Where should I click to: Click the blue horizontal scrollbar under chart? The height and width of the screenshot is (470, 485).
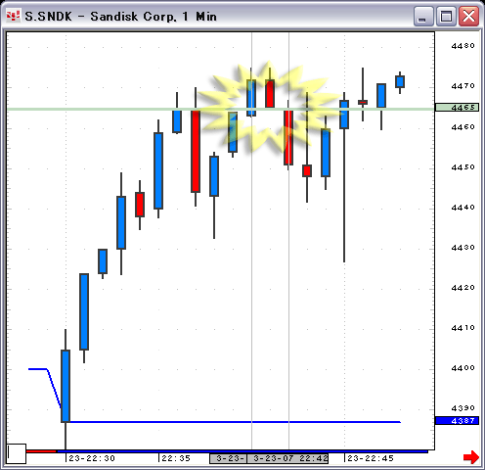click(x=242, y=451)
